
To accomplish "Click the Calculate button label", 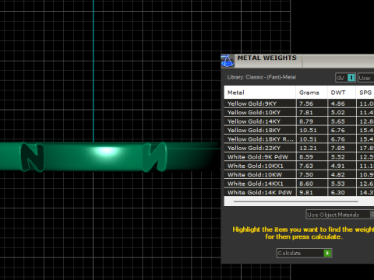I will coord(289,253).
